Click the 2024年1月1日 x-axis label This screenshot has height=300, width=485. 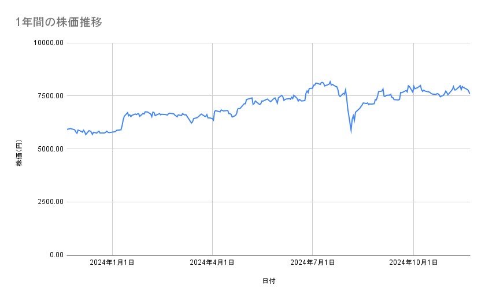112,263
